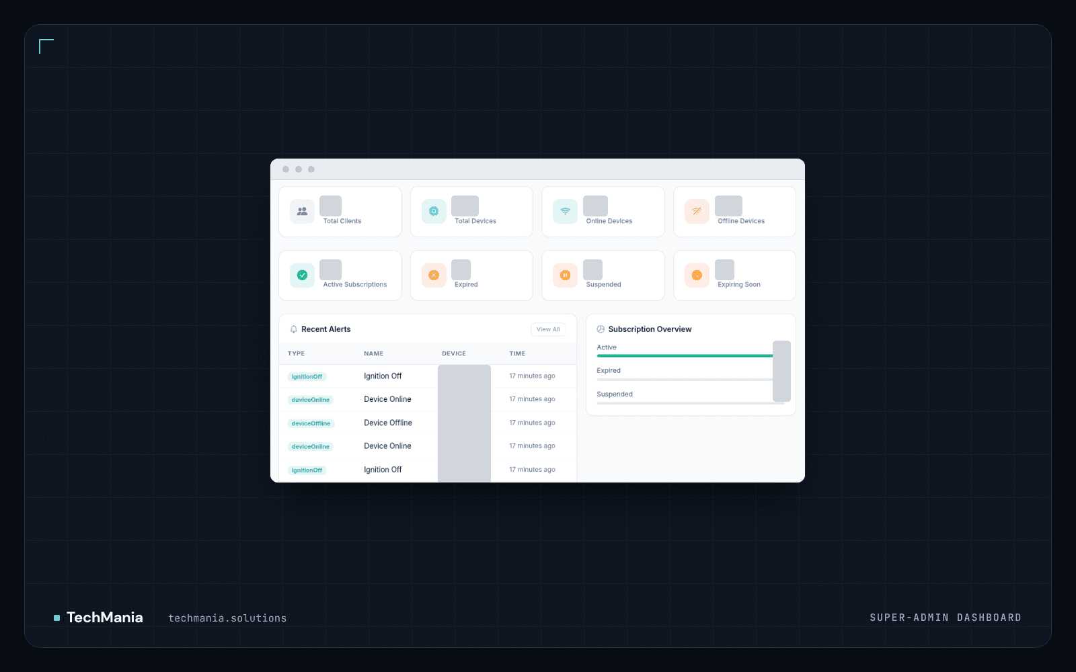Viewport: 1076px width, 672px height.
Task: Click the DEVICE column header
Action: 454,353
